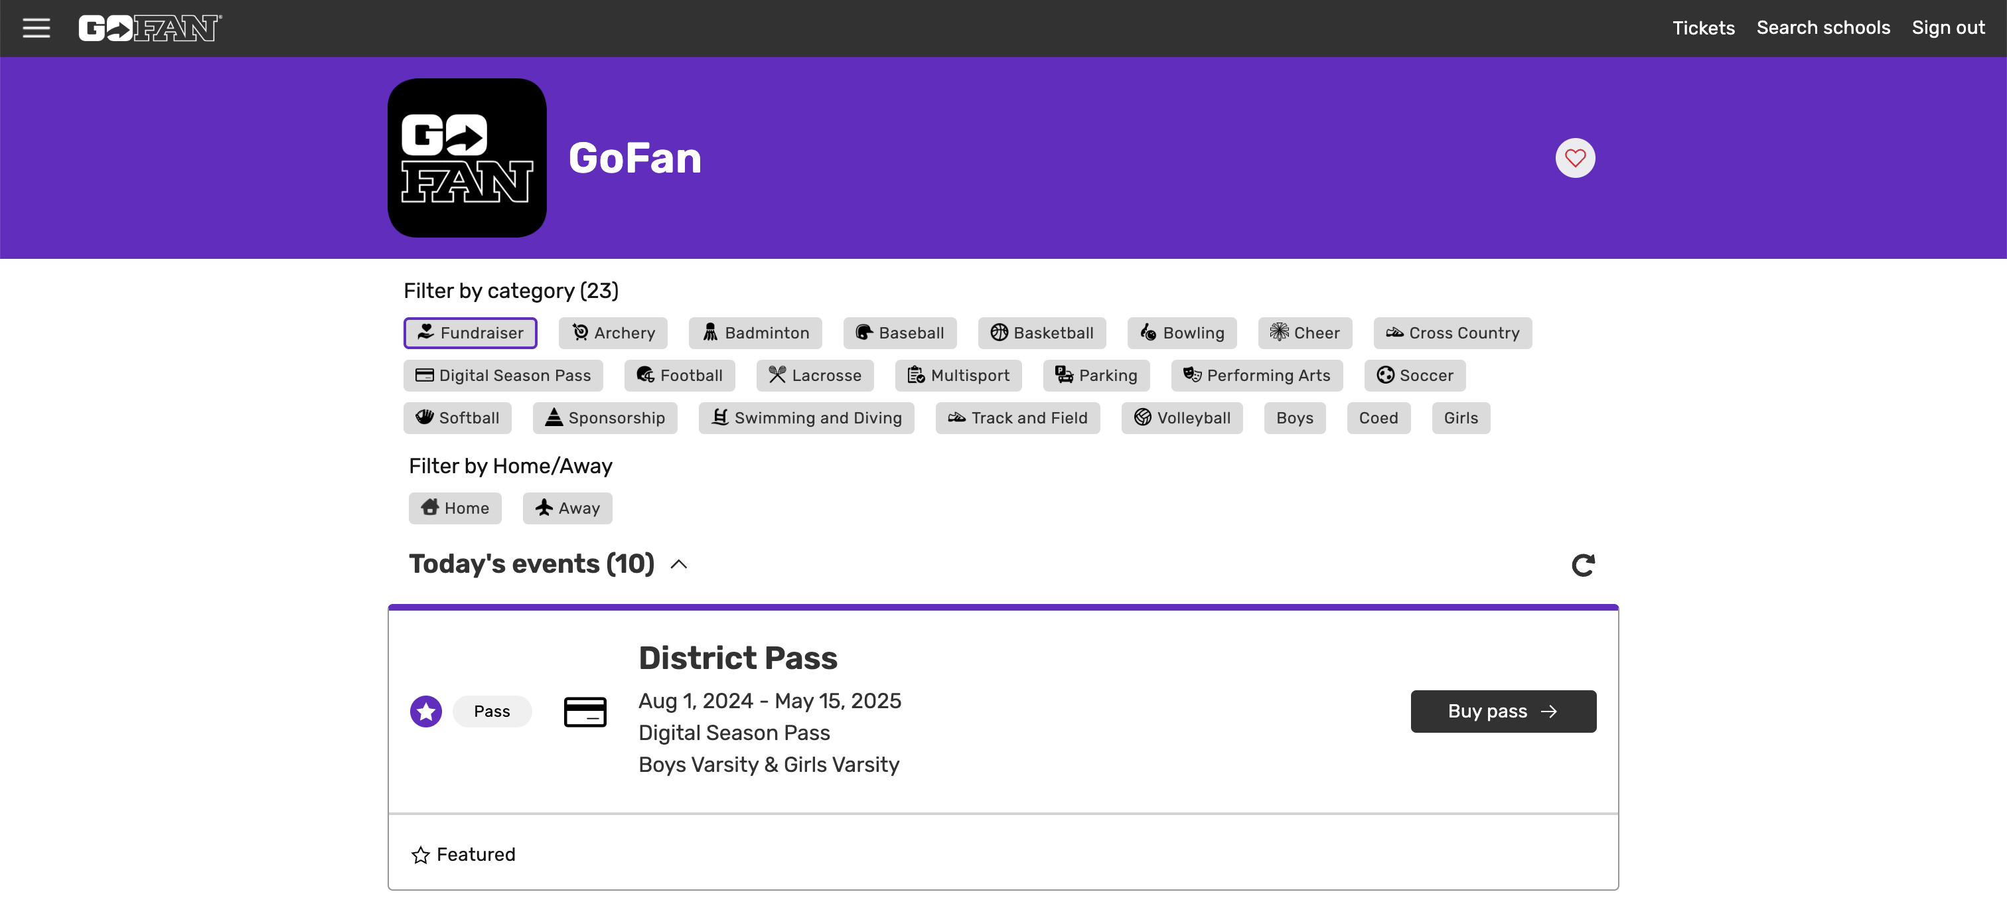Open the Tickets page
Image resolution: width=2007 pixels, height=900 pixels.
click(1703, 28)
